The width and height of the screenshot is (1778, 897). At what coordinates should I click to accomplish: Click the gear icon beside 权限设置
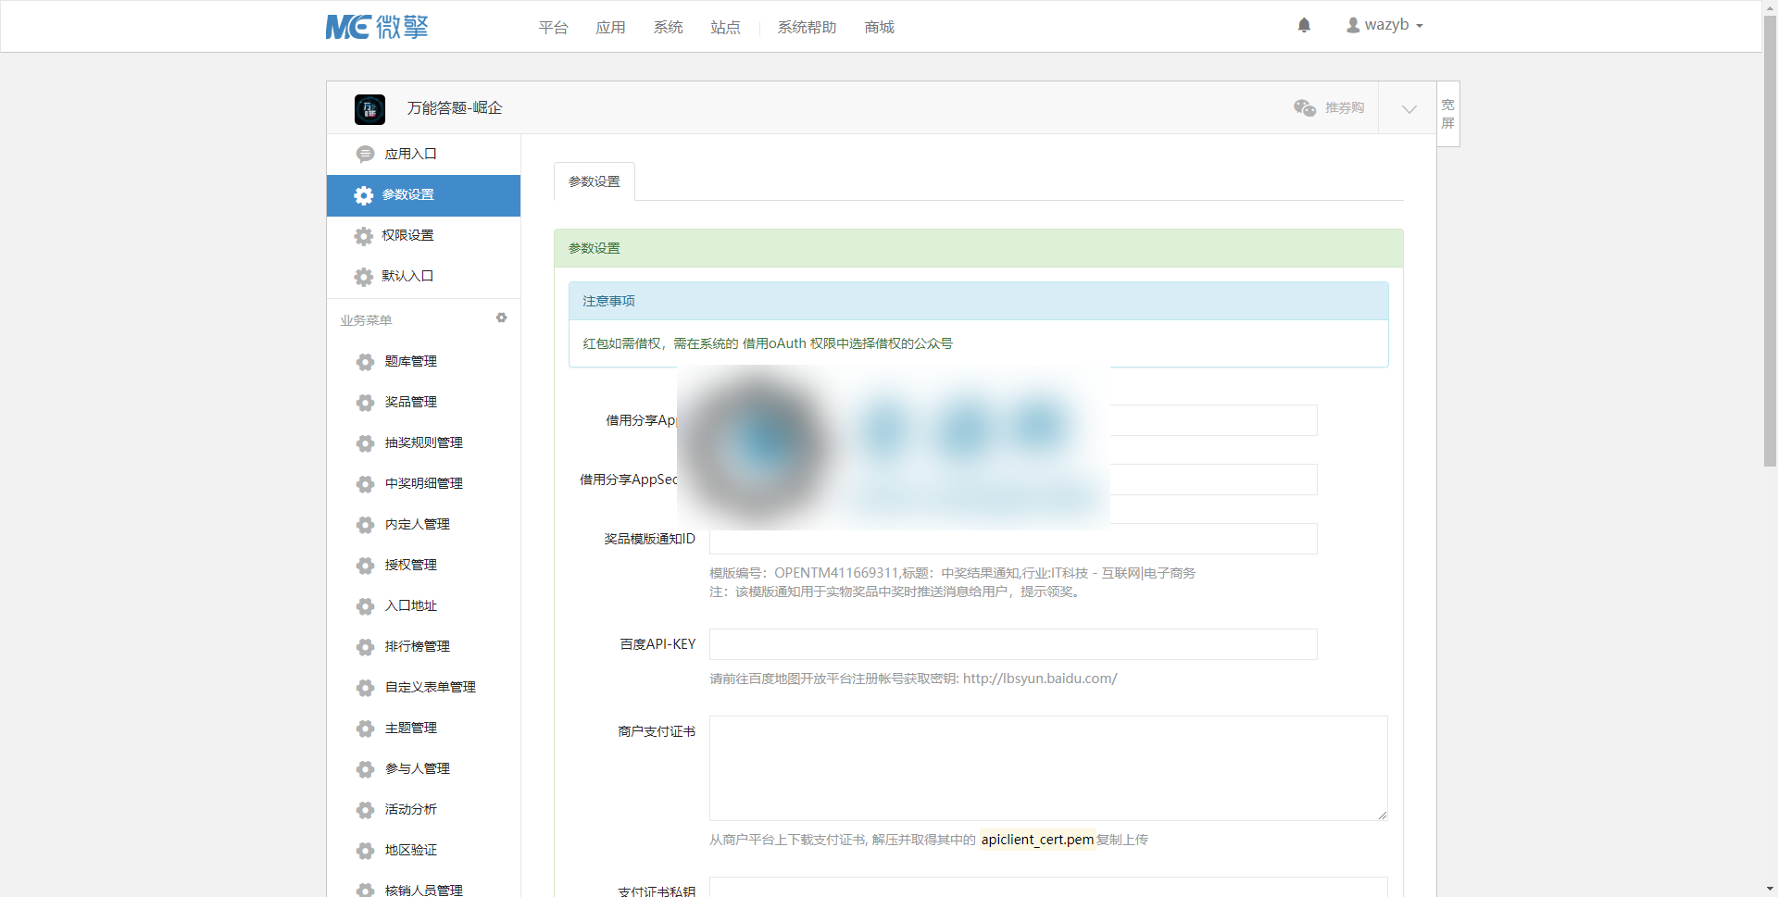tap(364, 236)
